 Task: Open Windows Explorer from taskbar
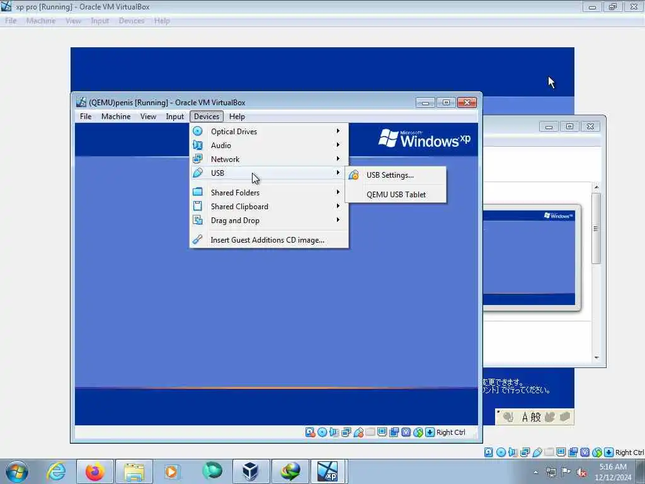click(x=134, y=471)
